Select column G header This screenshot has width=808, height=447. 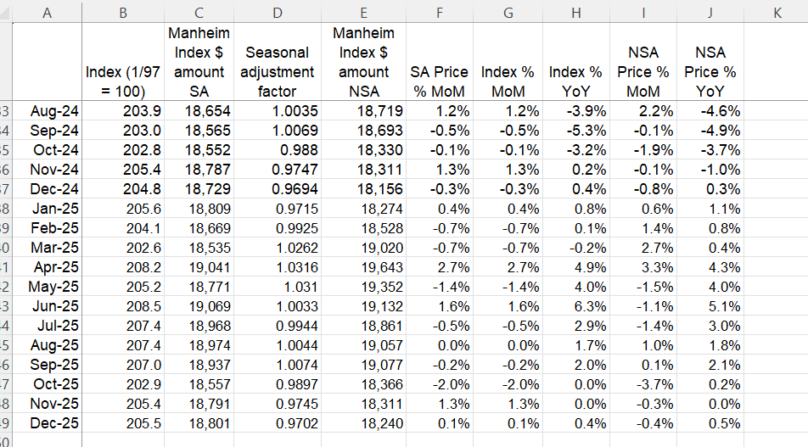pyautogui.click(x=508, y=11)
